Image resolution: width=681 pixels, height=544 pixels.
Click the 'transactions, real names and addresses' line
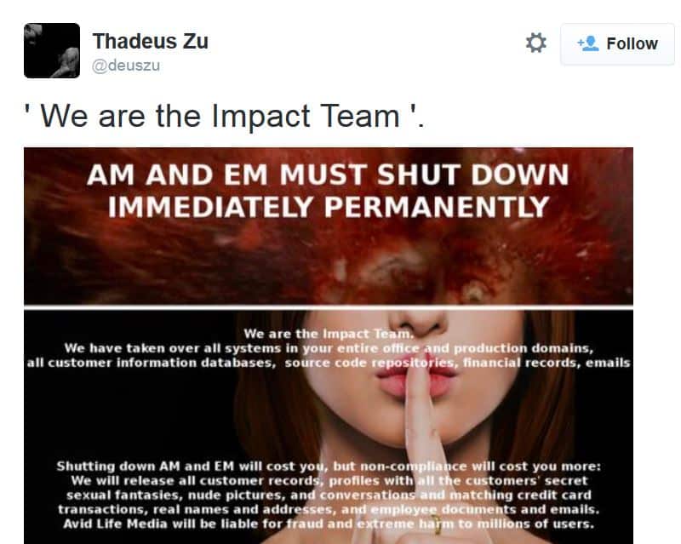329,509
